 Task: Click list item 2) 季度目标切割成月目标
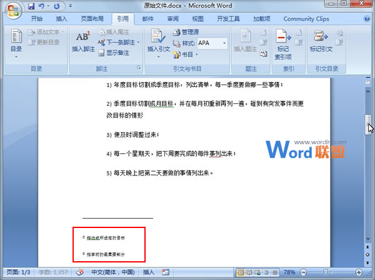205,110
